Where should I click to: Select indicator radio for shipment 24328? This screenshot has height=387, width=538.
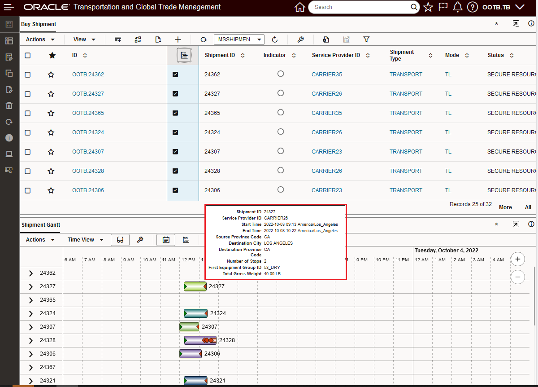281,170
